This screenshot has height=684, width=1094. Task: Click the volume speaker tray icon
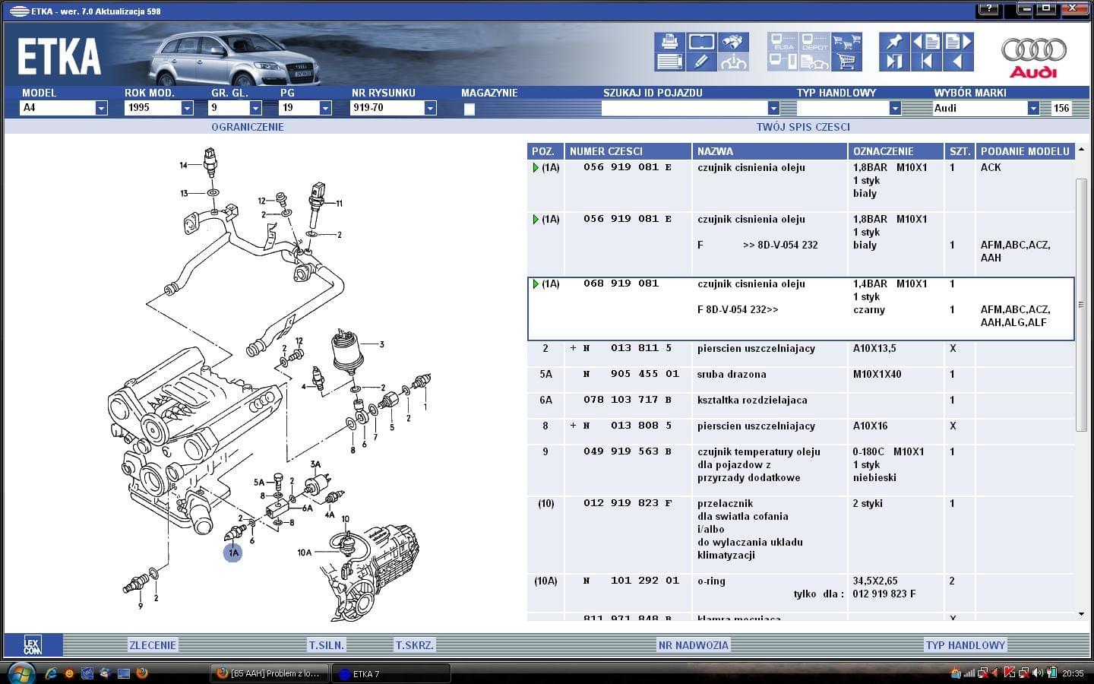point(1036,673)
